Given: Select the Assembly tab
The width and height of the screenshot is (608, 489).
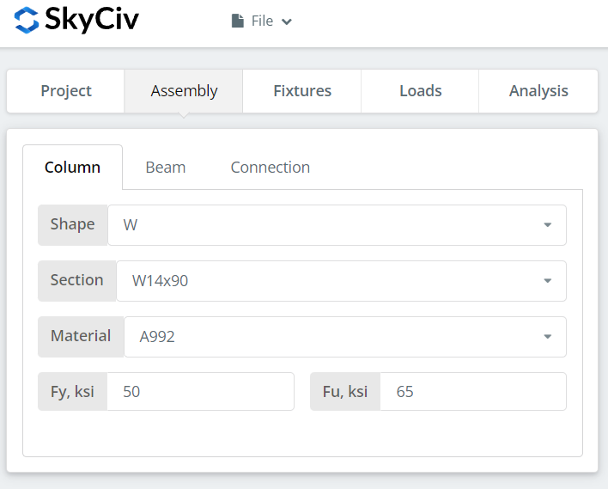Looking at the screenshot, I should tap(184, 91).
